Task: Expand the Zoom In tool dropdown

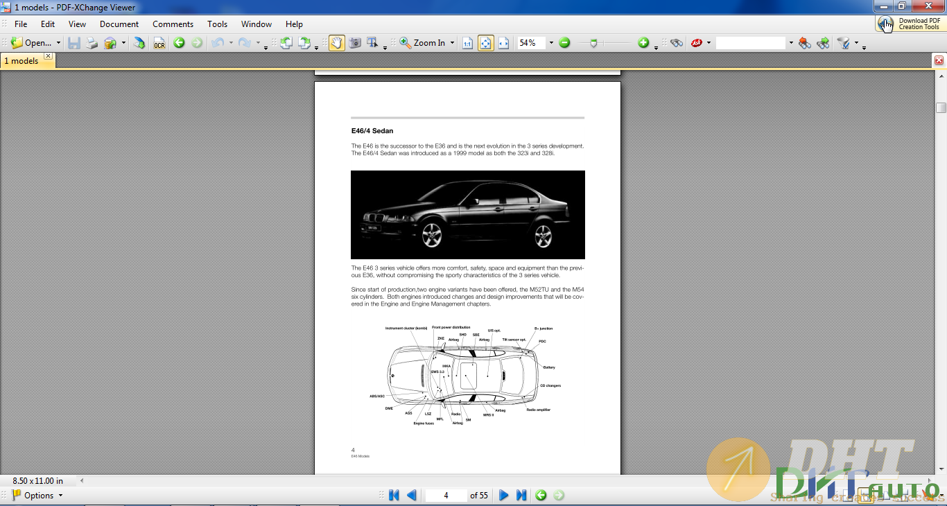Action: coord(452,43)
